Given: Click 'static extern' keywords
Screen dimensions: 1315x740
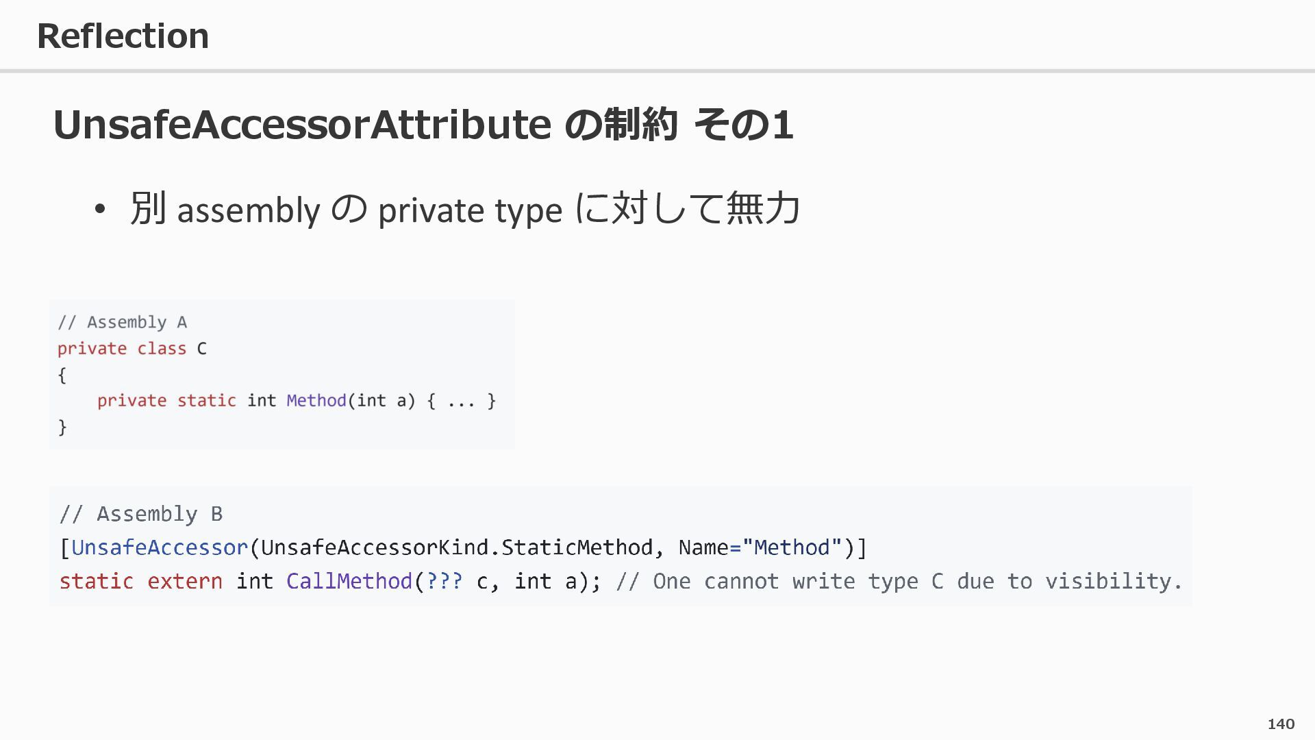Looking at the screenshot, I should click(x=140, y=581).
